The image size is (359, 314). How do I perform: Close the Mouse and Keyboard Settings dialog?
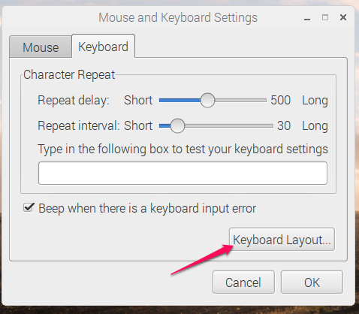tap(343, 17)
